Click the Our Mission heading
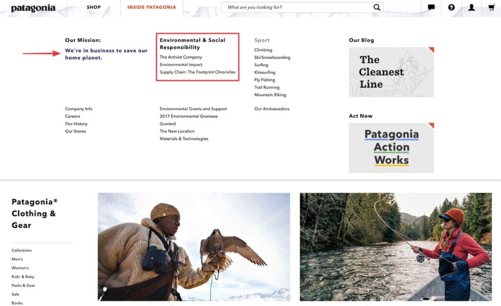Viewport: 501px width, 306px height. [83, 40]
